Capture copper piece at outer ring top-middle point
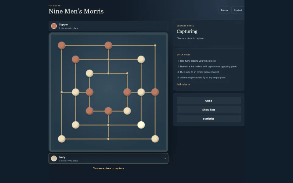 pos(108,45)
